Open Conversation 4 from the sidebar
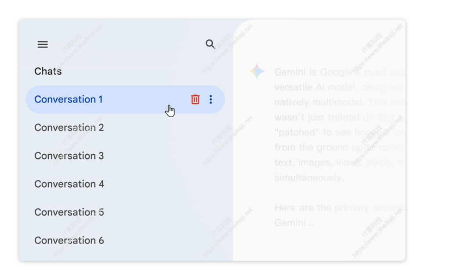 (x=69, y=184)
